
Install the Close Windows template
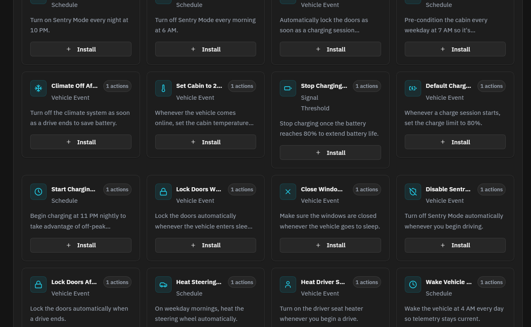tap(330, 245)
